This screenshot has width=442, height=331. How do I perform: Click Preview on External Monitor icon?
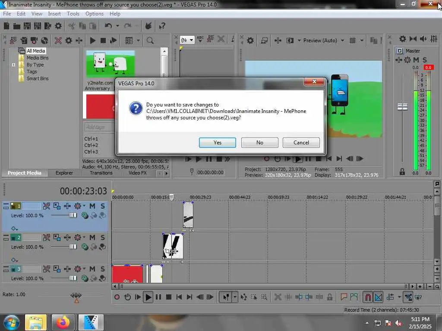264,41
